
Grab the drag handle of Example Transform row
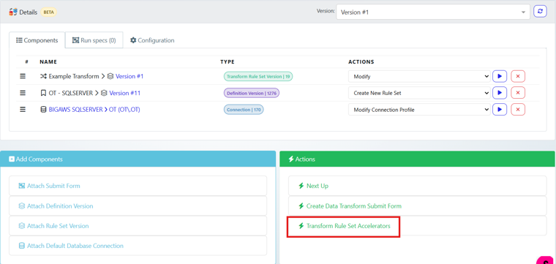pos(23,76)
